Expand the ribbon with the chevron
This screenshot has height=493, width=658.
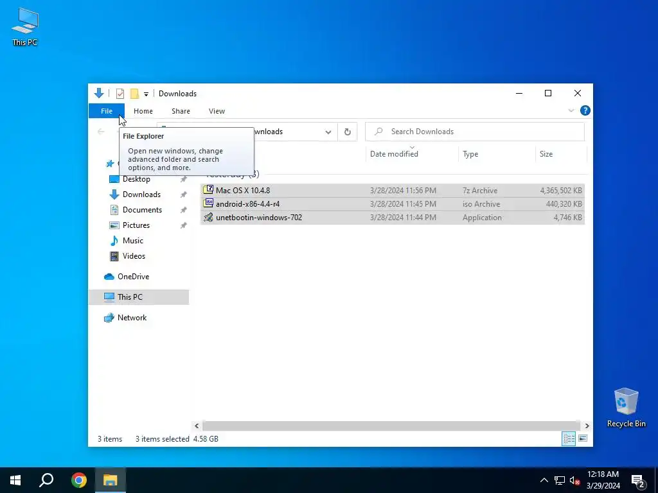tap(571, 110)
